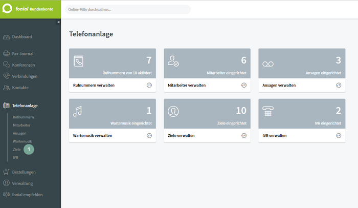Click the fonial empfehlen icon

point(6,194)
